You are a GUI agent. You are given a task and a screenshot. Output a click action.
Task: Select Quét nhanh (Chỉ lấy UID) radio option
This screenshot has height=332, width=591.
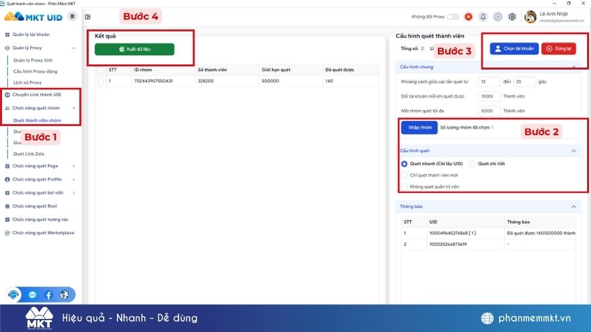coord(405,164)
